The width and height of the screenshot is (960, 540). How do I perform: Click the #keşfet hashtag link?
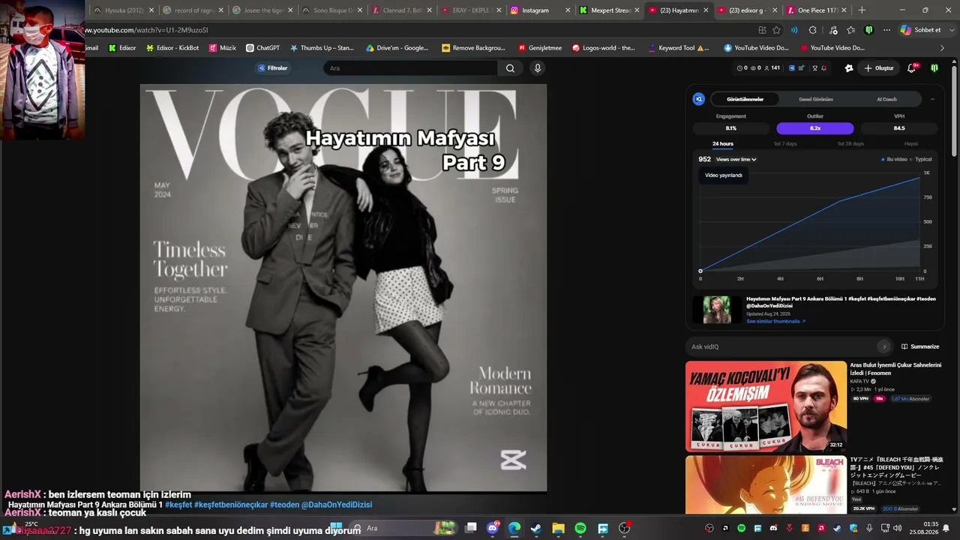pyautogui.click(x=178, y=505)
